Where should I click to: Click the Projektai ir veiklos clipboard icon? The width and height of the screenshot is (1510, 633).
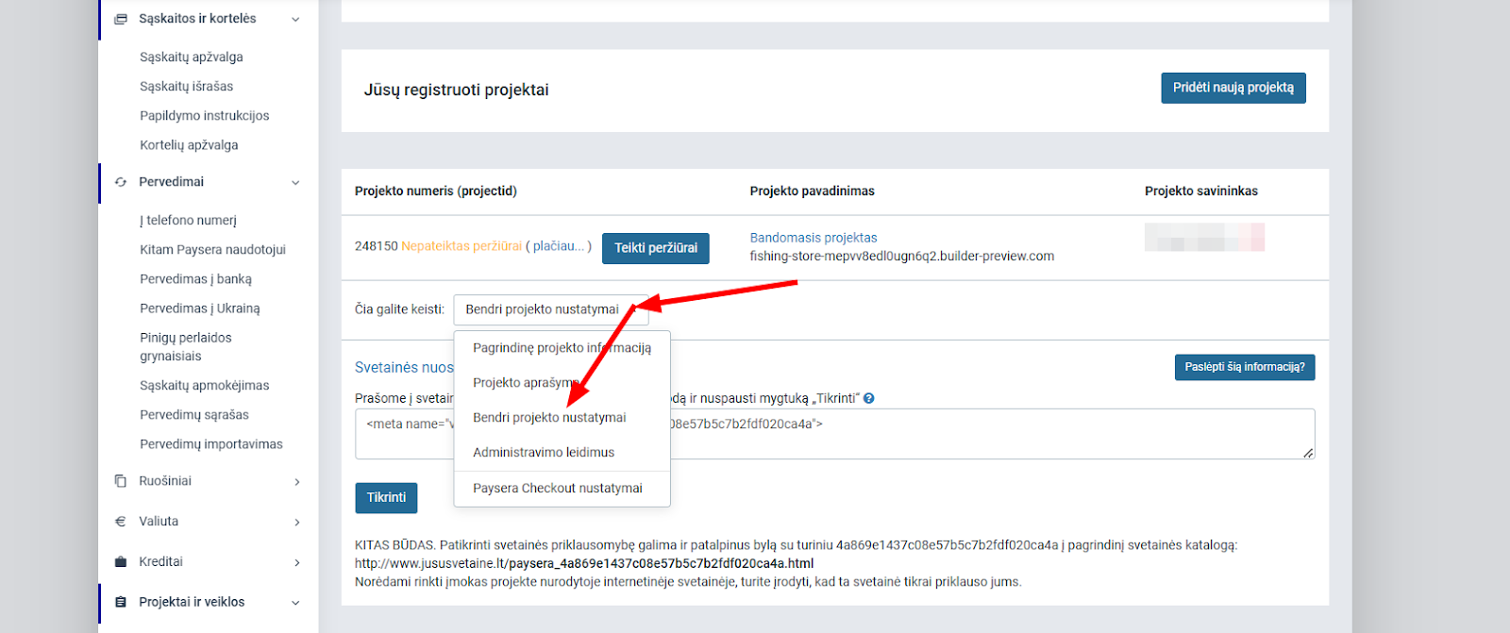coord(121,602)
